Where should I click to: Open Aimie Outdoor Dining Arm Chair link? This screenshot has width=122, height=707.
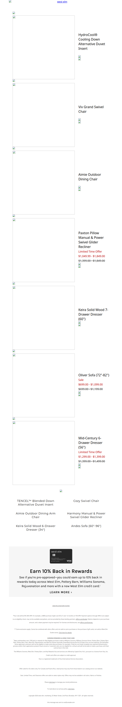tap(36, 515)
